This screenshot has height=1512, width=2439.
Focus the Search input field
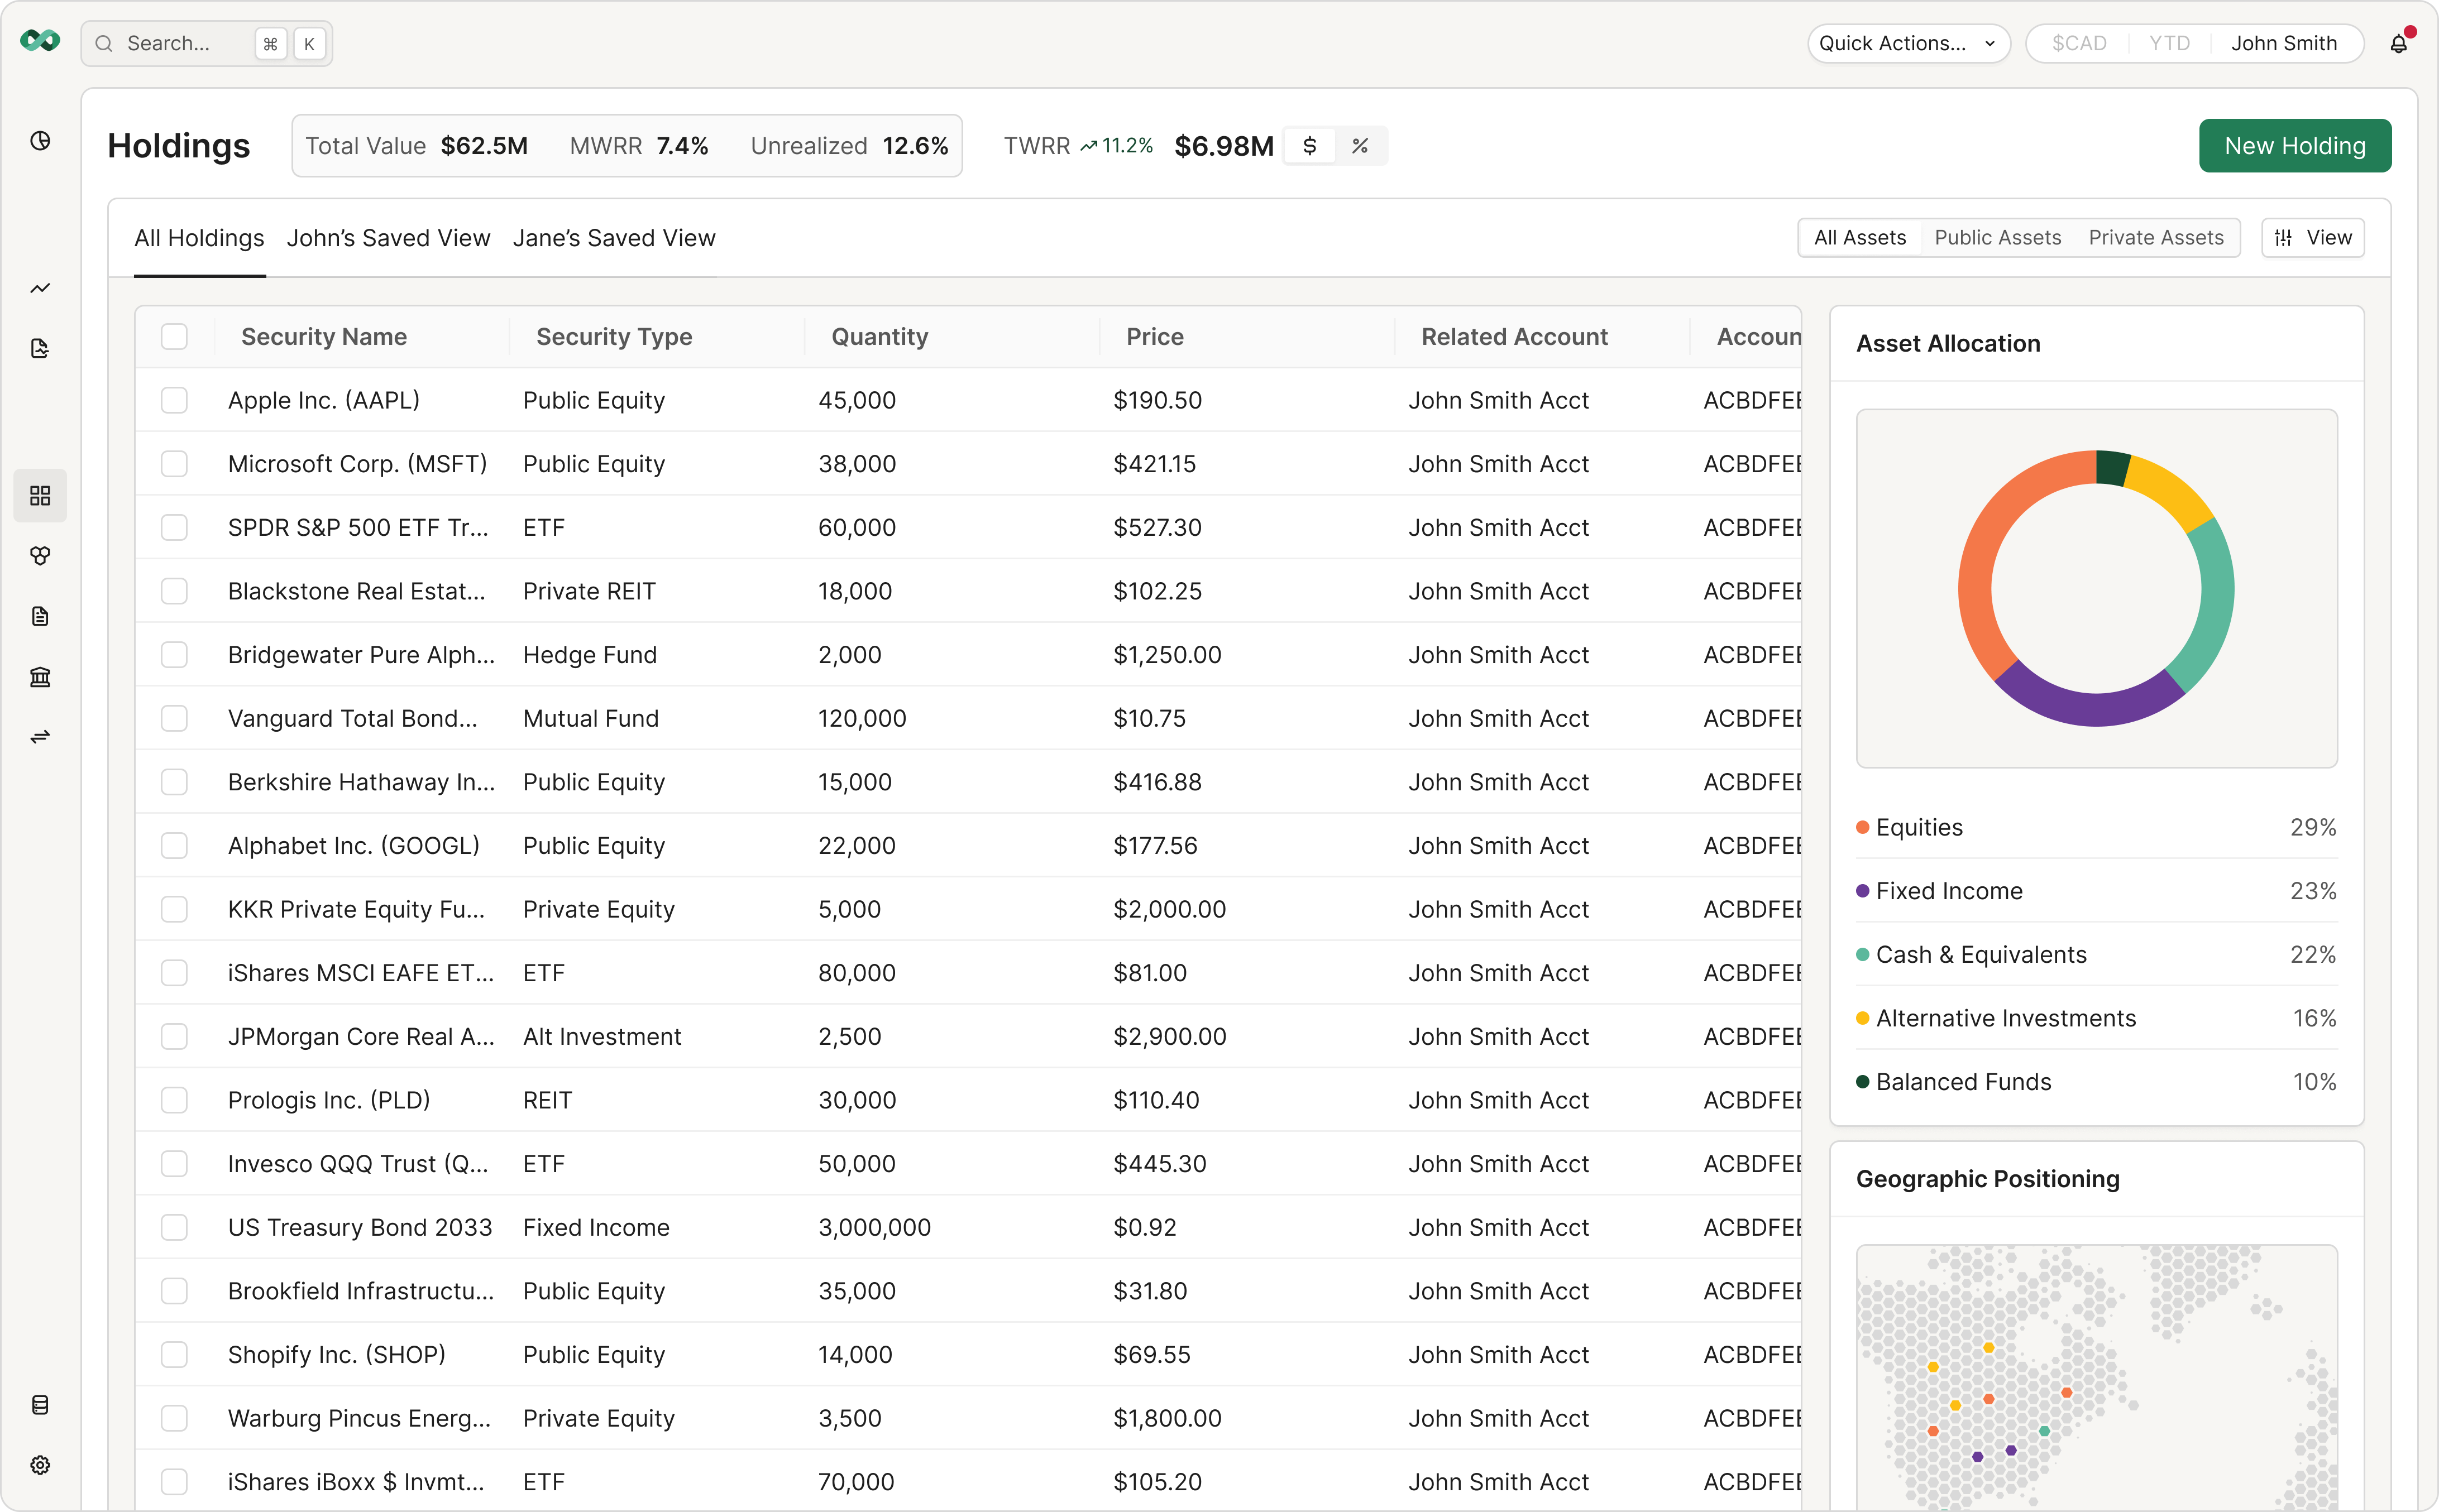click(x=207, y=44)
